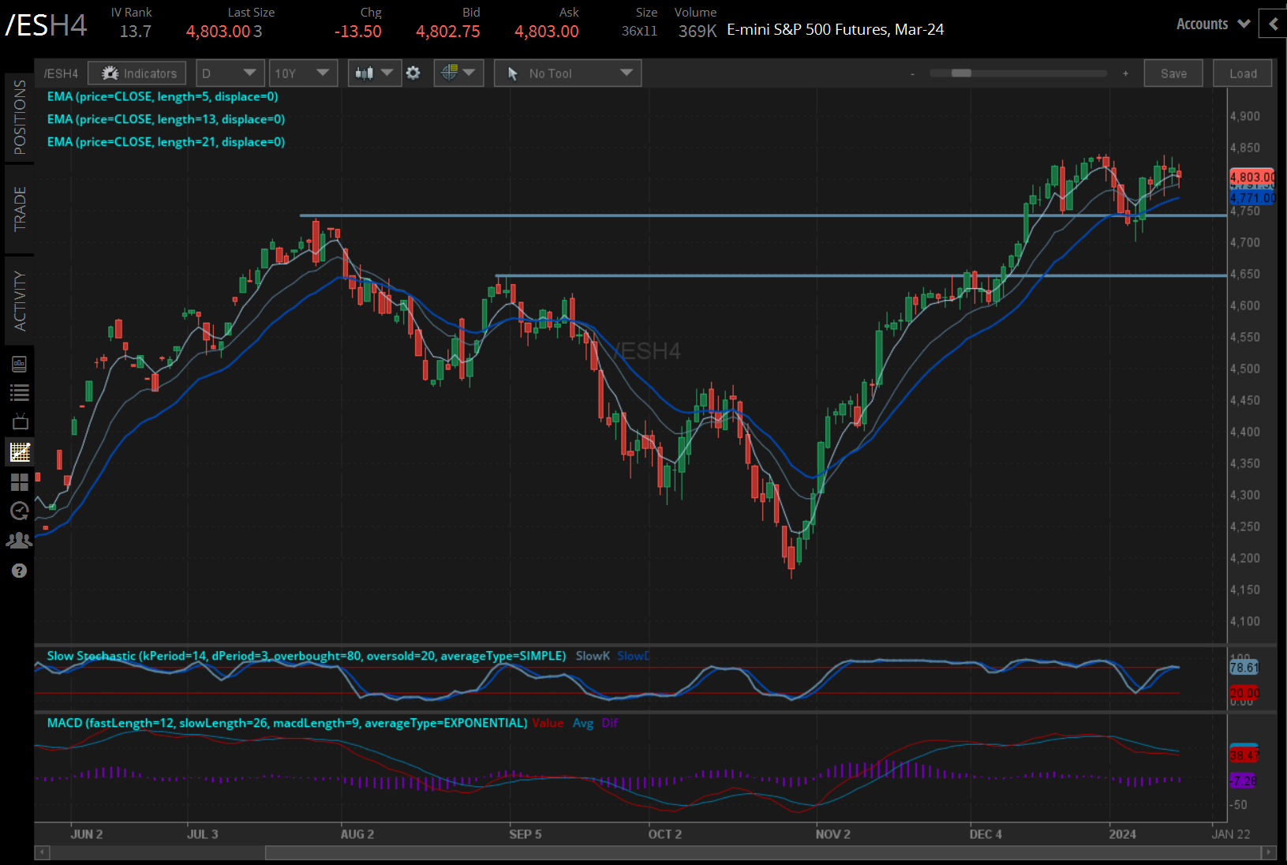The width and height of the screenshot is (1287, 865).
Task: Click the Save button
Action: pyautogui.click(x=1173, y=73)
